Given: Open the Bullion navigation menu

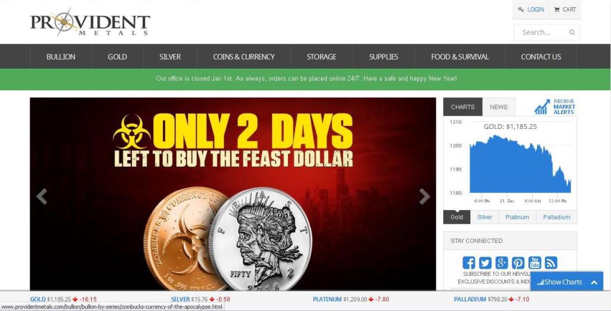Looking at the screenshot, I should click(x=61, y=57).
